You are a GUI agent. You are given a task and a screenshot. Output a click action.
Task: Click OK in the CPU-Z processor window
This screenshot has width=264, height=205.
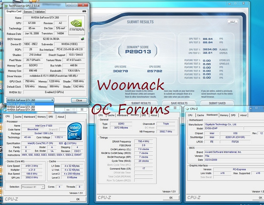tap(78, 199)
